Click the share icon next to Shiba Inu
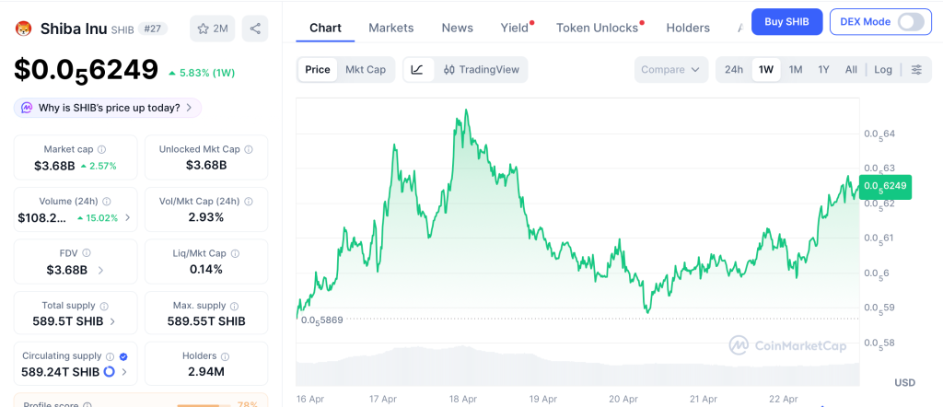The image size is (943, 407). tap(255, 29)
